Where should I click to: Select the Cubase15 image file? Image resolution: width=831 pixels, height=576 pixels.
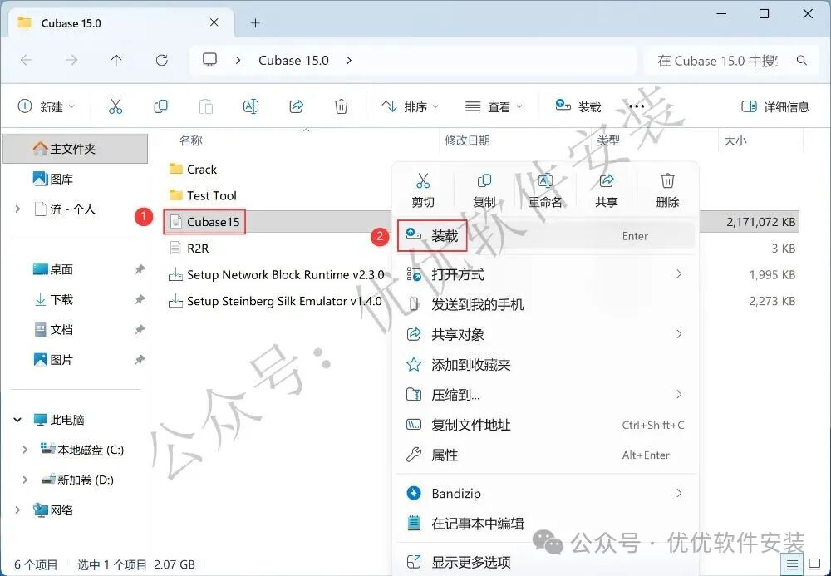(x=204, y=221)
